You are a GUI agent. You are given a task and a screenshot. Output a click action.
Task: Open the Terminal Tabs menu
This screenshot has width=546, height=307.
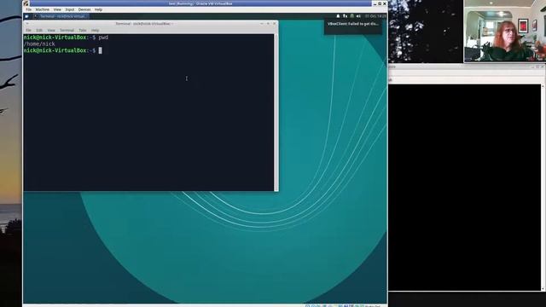[x=83, y=31]
